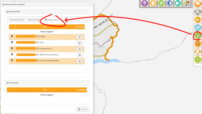Click the green solar panel energy icon
Viewport: 202px width, 114px height.
161,3
